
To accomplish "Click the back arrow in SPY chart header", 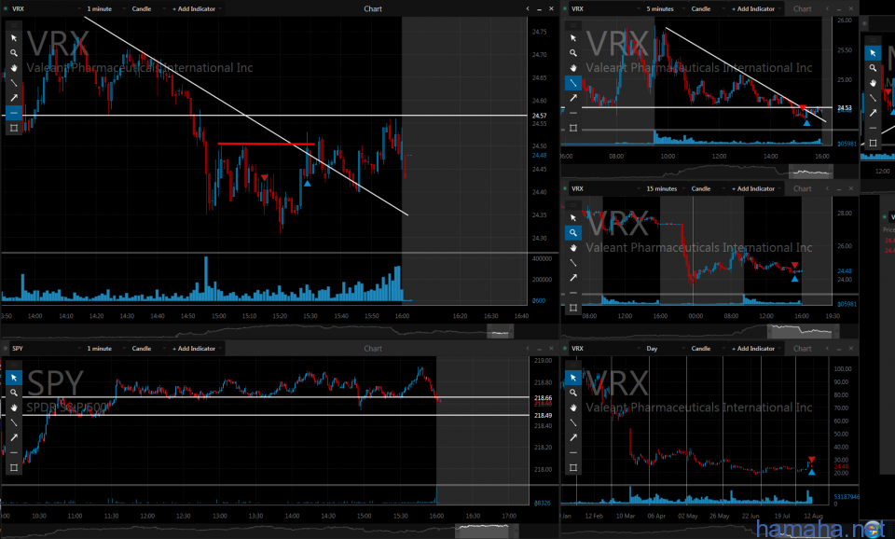I will tap(528, 348).
